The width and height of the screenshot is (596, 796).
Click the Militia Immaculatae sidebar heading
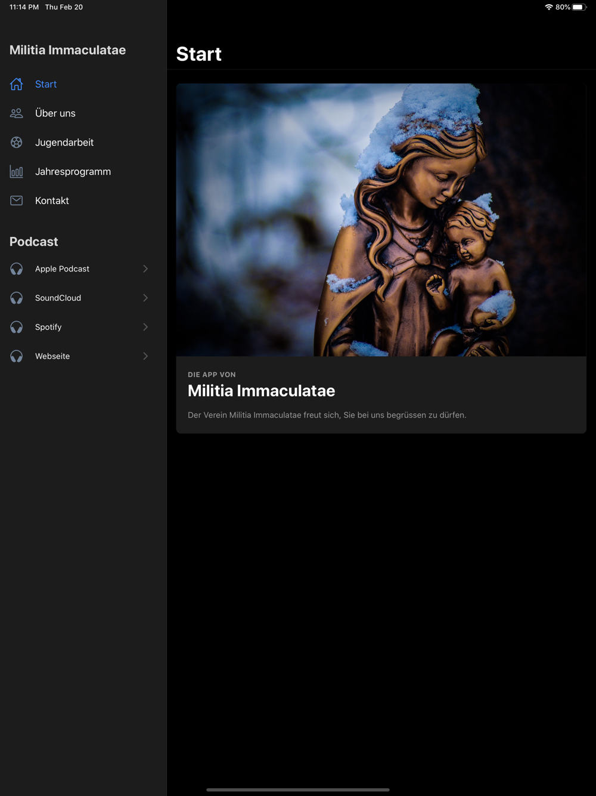(x=67, y=50)
